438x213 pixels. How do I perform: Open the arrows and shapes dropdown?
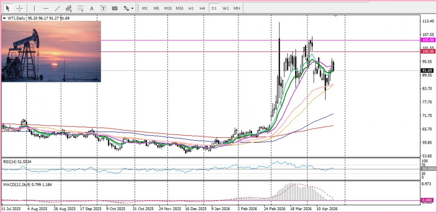tap(128, 8)
